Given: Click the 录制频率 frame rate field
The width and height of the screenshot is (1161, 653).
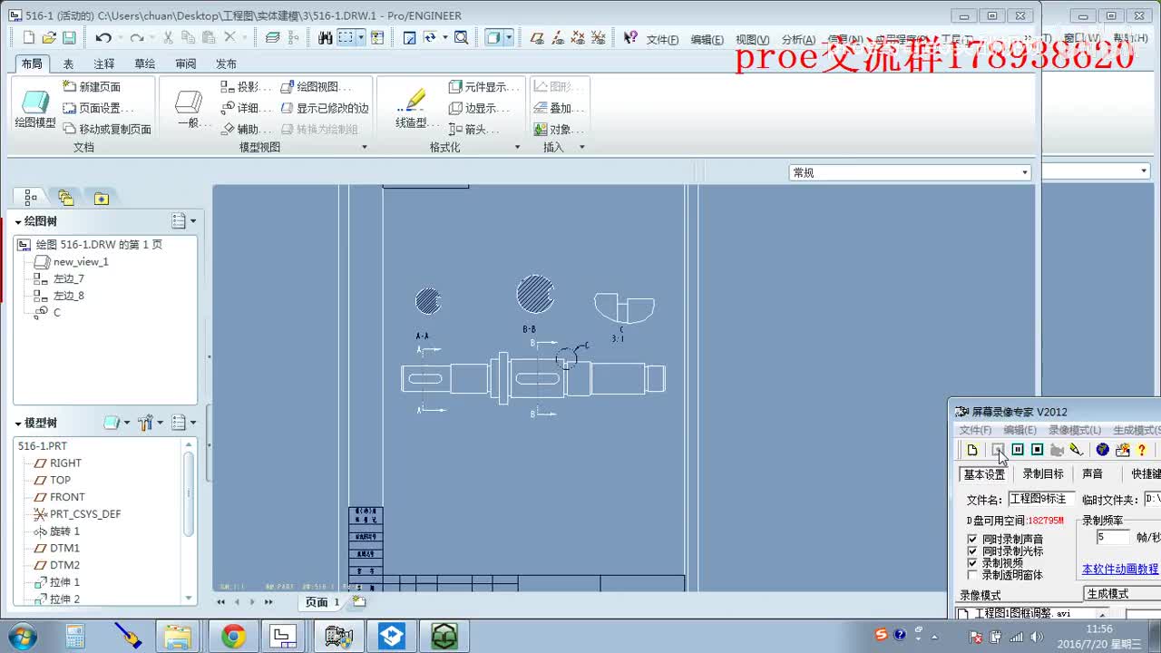Looking at the screenshot, I should pyautogui.click(x=1113, y=537).
